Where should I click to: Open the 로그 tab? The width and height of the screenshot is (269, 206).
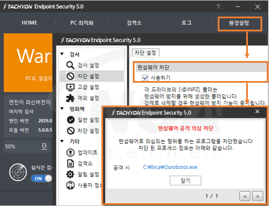click(186, 23)
